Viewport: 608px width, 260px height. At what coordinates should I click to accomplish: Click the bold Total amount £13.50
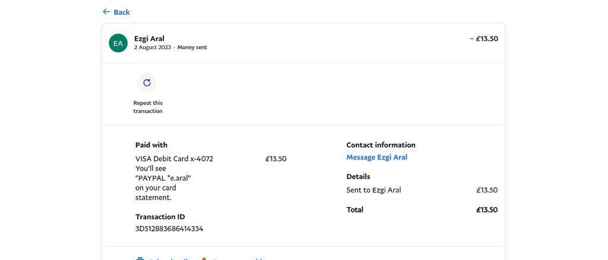click(x=487, y=210)
